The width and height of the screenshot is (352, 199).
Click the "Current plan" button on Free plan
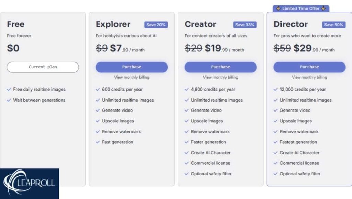click(x=43, y=67)
